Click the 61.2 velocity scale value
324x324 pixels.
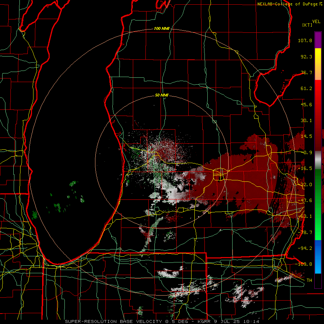[306, 89]
